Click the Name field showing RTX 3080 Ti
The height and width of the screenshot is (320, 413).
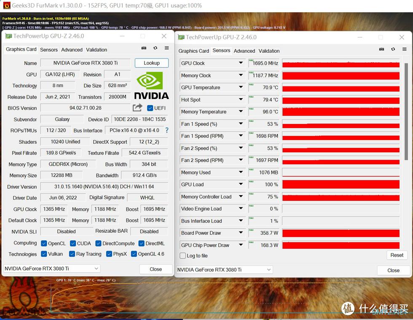pos(85,63)
